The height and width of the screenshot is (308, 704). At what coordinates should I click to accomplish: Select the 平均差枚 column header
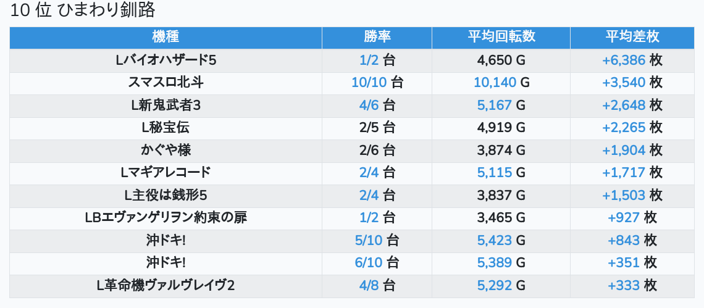[x=632, y=36]
